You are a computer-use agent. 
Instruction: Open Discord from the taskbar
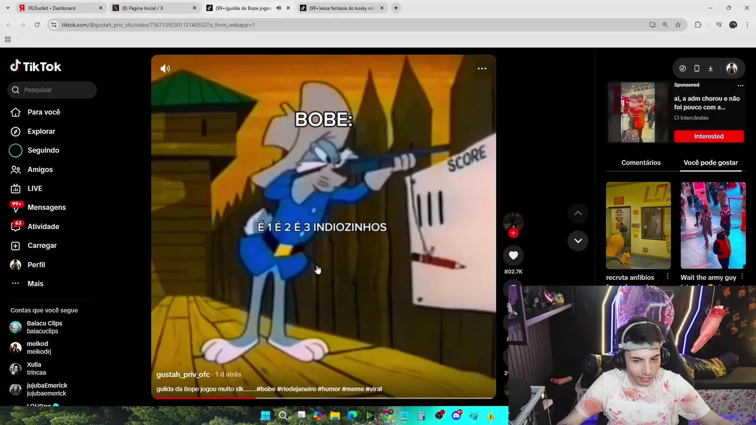[457, 416]
